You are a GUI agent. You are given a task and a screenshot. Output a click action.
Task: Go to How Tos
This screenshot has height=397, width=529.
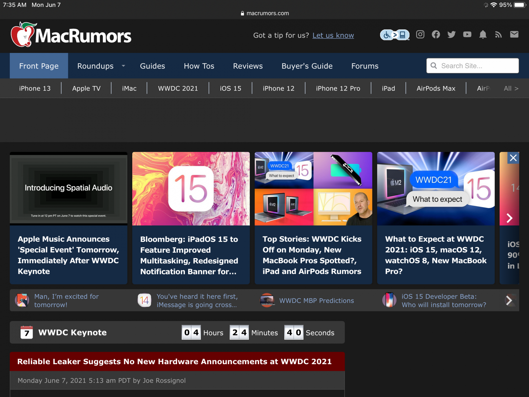pyautogui.click(x=199, y=66)
